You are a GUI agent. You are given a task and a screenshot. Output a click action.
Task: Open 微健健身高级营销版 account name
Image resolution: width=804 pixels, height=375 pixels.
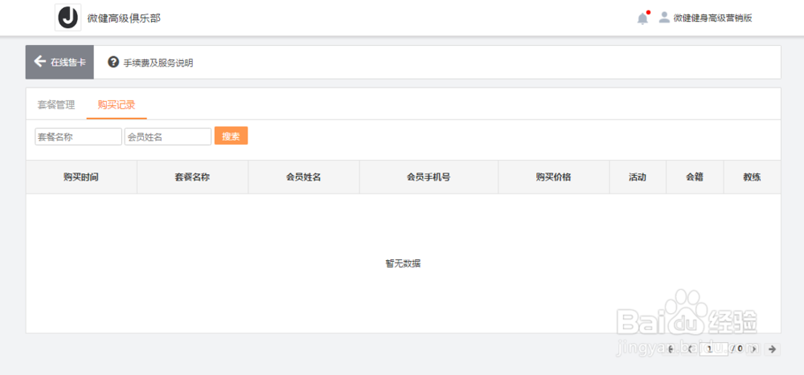712,18
